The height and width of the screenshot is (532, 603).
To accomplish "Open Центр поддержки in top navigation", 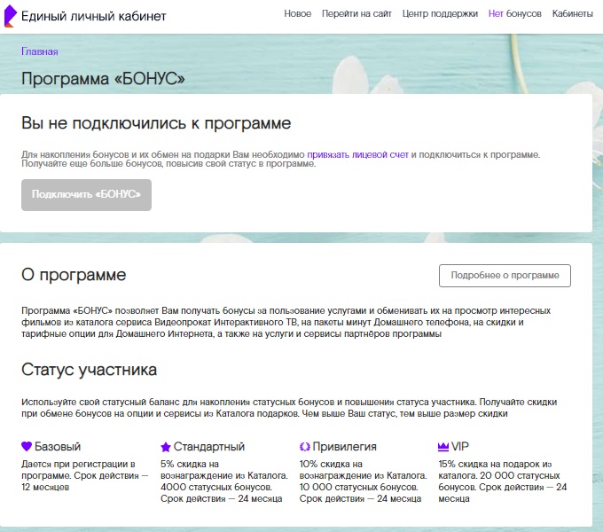I will 440,14.
